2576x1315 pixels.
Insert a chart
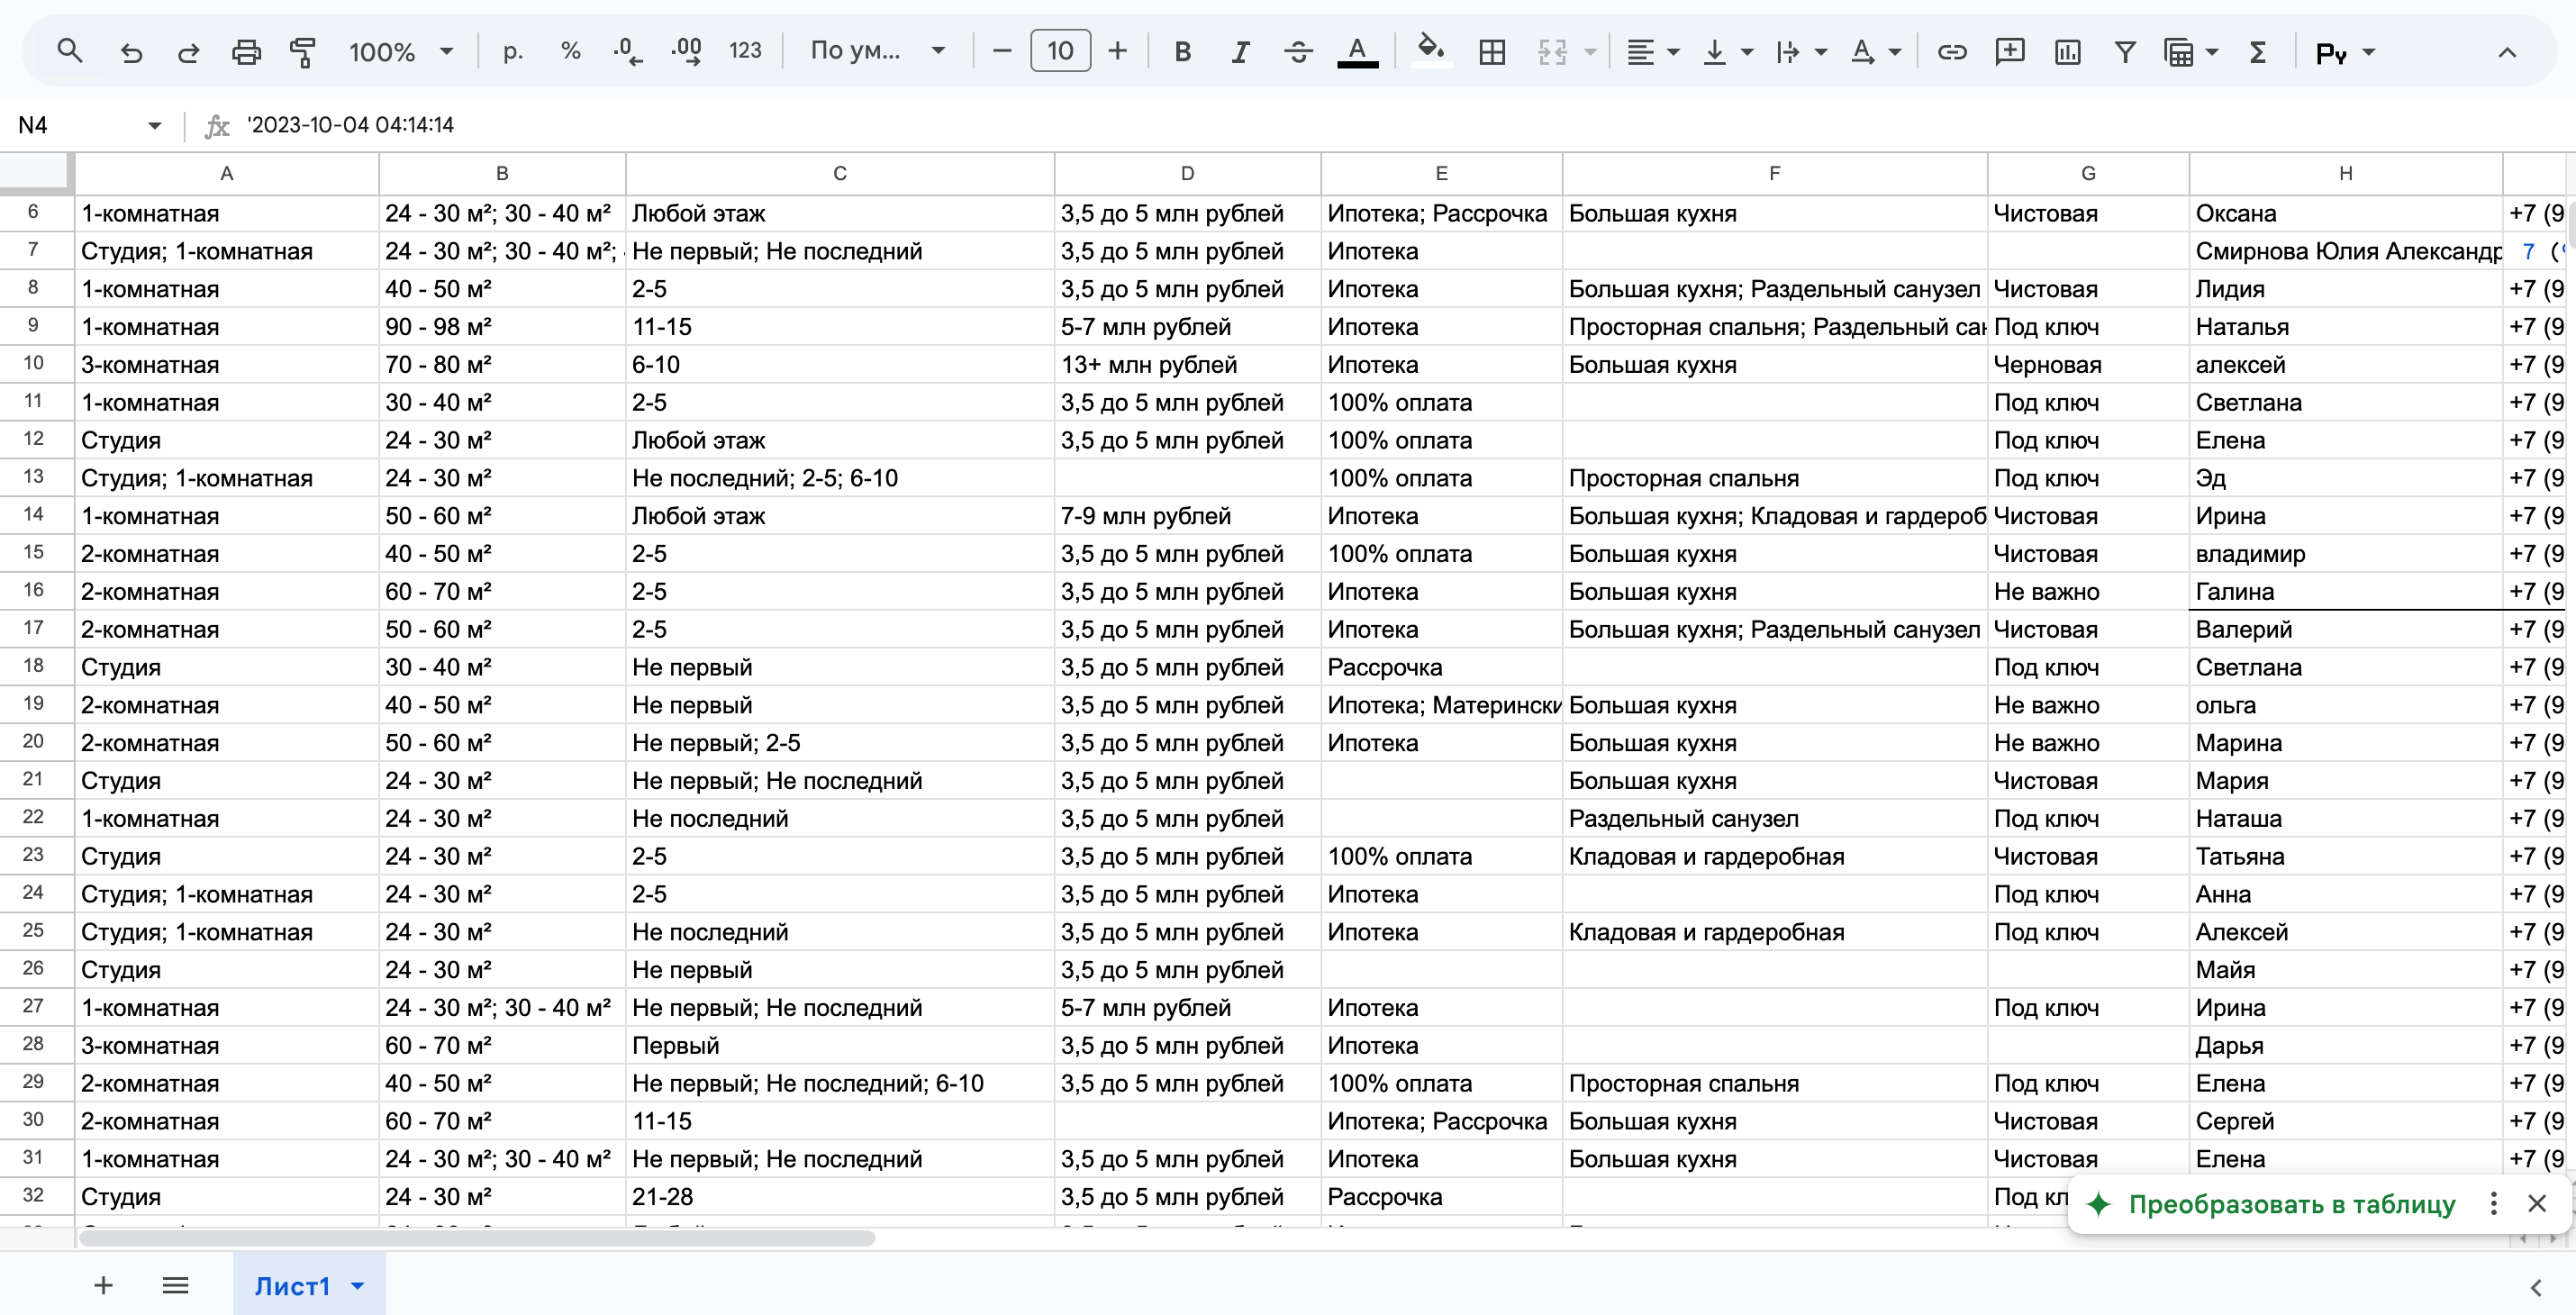click(2067, 51)
